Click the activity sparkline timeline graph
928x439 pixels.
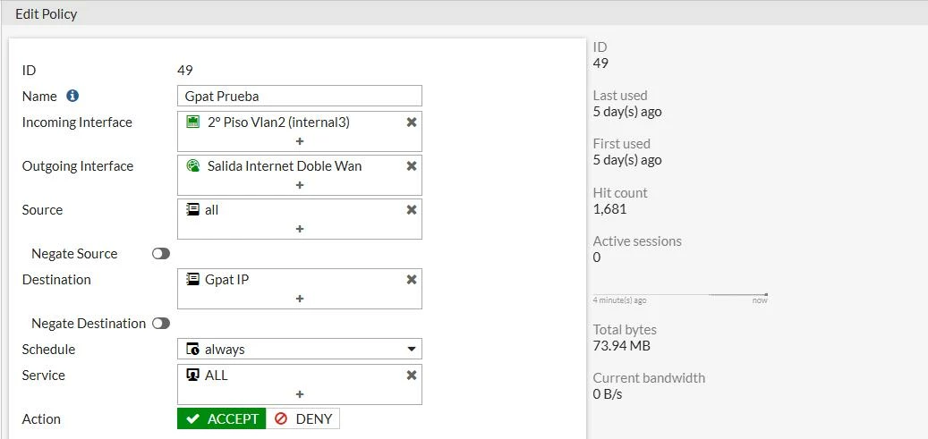click(x=680, y=295)
